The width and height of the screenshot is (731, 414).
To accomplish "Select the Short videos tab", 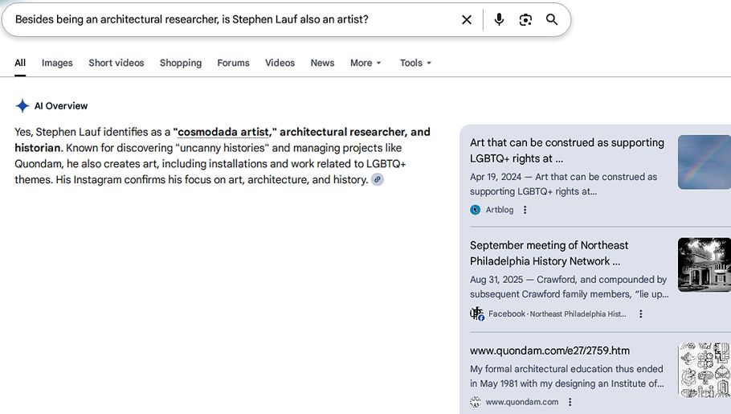I will click(x=116, y=63).
